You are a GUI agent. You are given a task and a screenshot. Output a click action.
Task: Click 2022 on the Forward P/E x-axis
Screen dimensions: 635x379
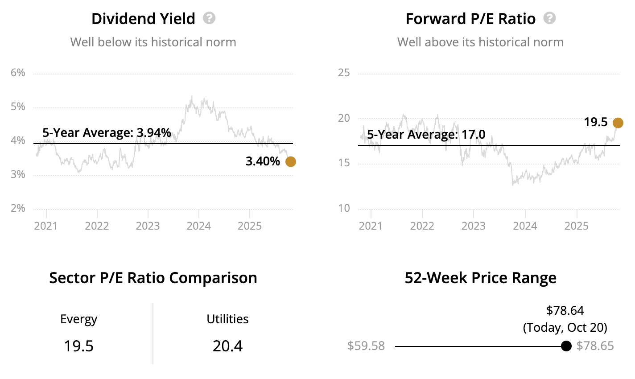[422, 226]
